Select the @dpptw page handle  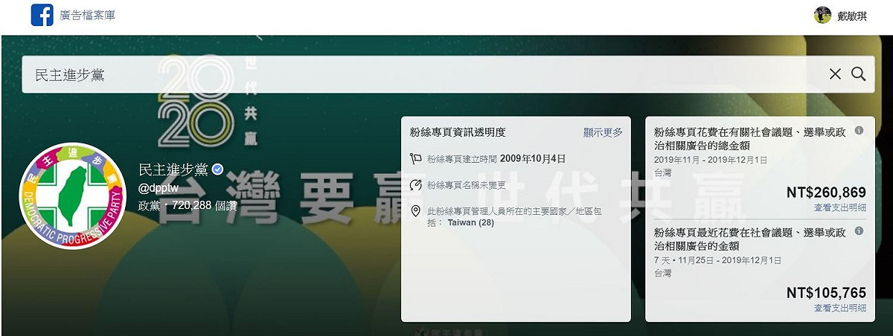158,188
